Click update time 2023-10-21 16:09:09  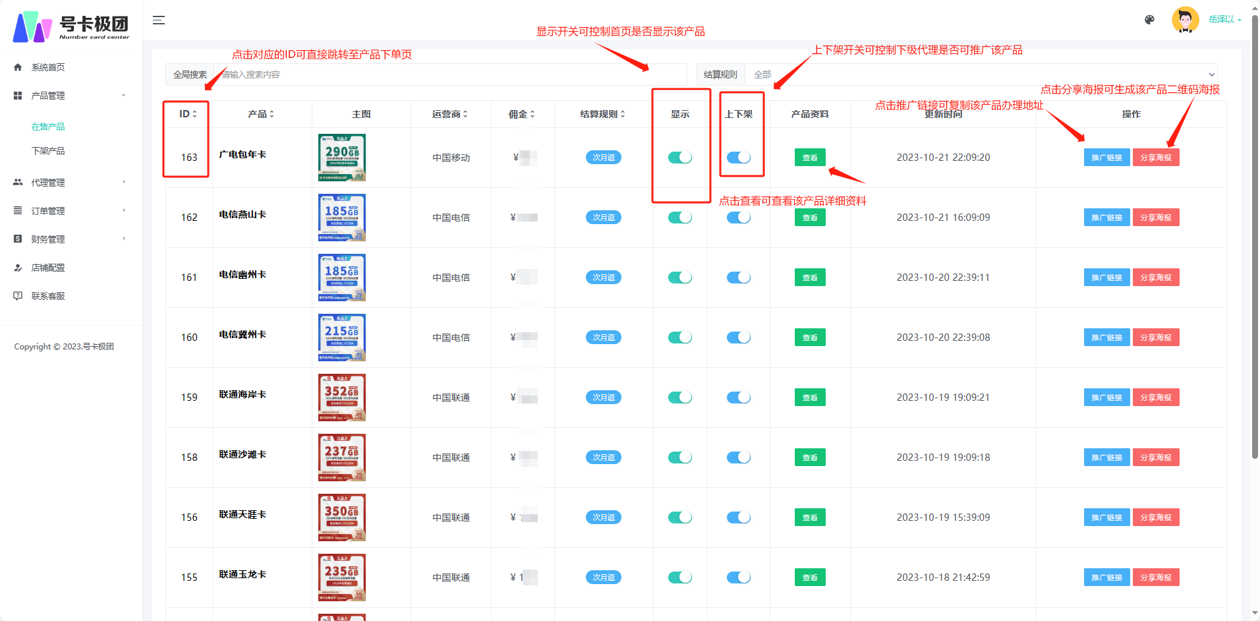[943, 218]
